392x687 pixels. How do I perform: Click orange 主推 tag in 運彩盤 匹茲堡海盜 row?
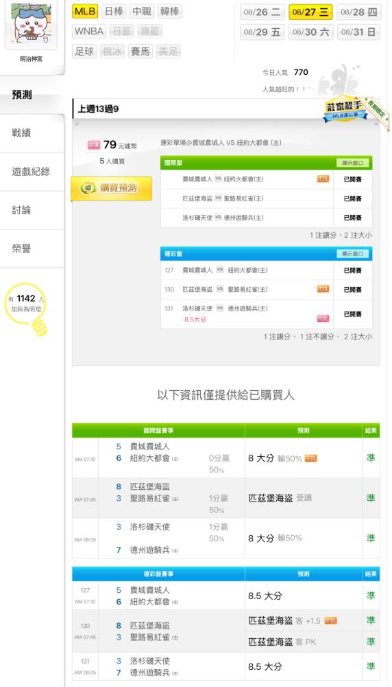click(323, 289)
